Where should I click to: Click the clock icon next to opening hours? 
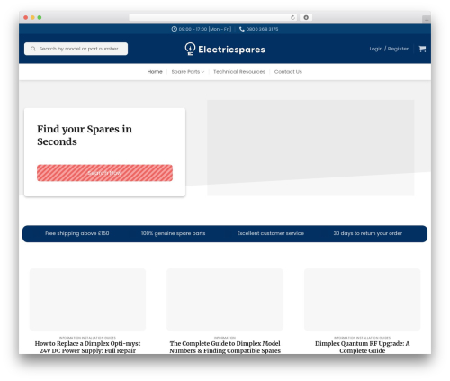point(174,29)
